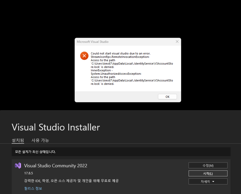The width and height of the screenshot is (241, 194).
Task: Open the 릴리스 정보 link
Action: [x=33, y=188]
